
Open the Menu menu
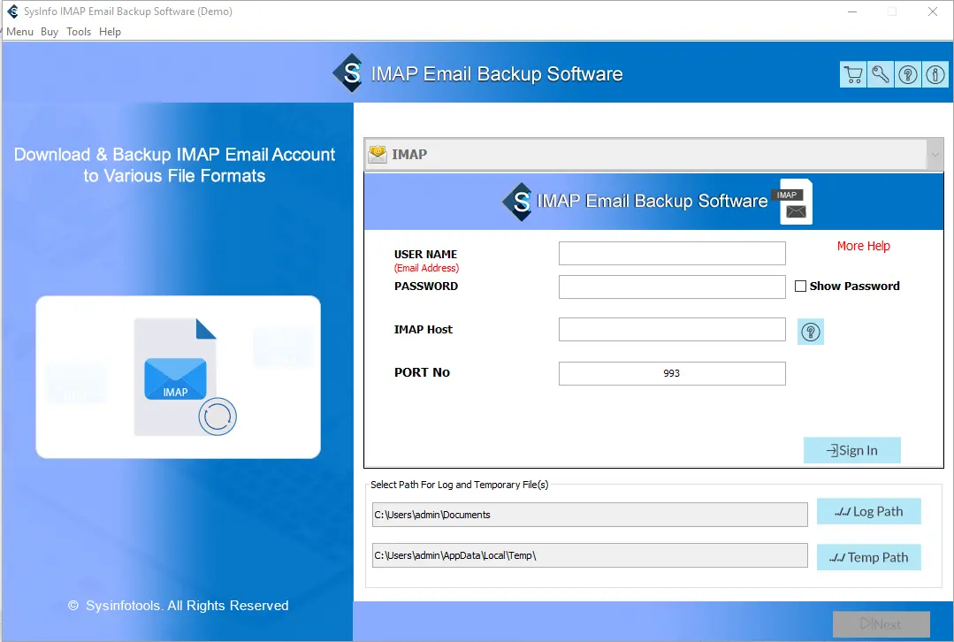pos(19,32)
